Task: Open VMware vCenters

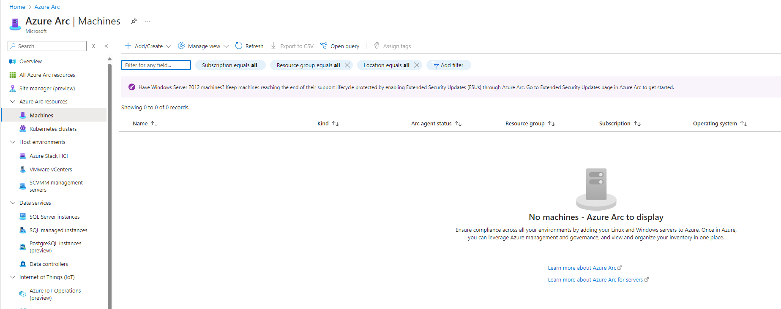Action: click(x=51, y=169)
